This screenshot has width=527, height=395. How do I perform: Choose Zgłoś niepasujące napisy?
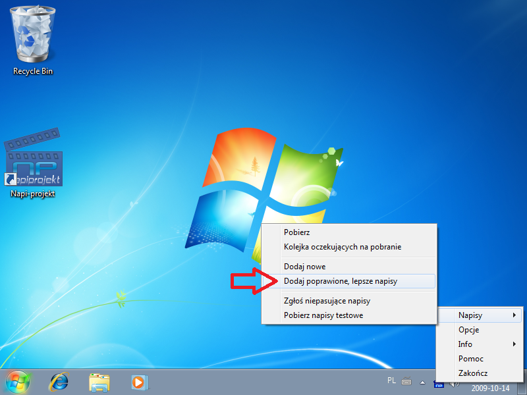pyautogui.click(x=349, y=301)
